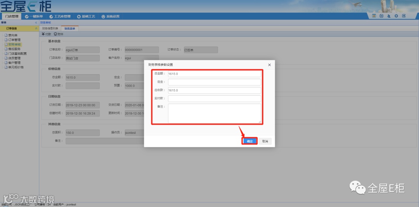
Task: Click the 备注 textarea in dialog
Action: [214, 113]
